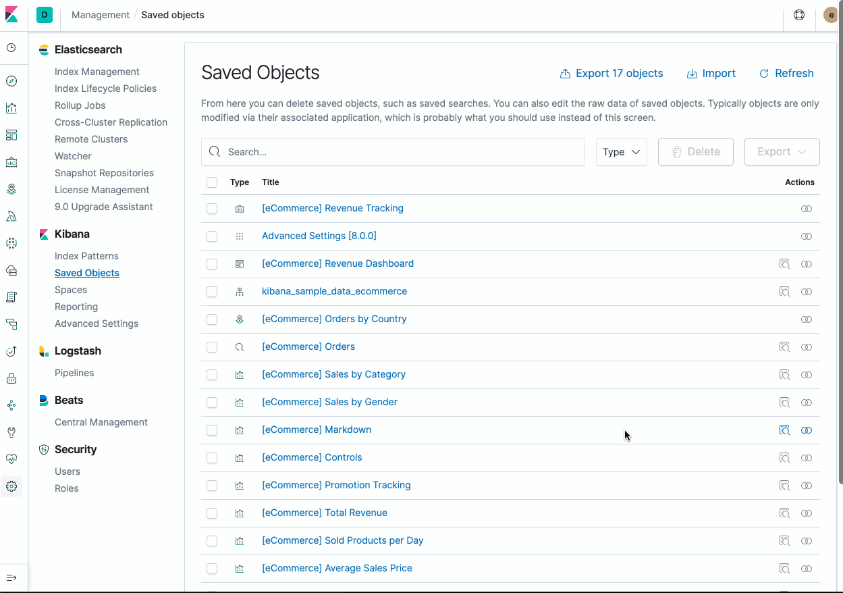Open Dashboard from the side navigation

(x=11, y=135)
